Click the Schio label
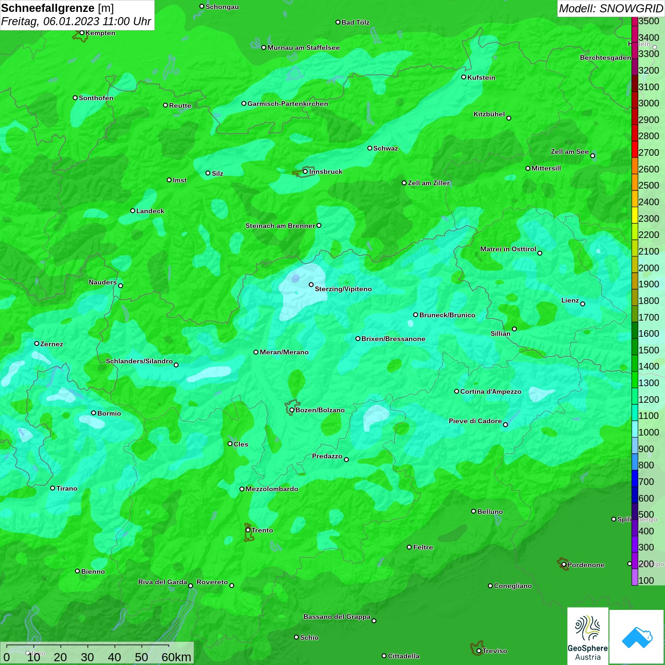 pyautogui.click(x=309, y=637)
